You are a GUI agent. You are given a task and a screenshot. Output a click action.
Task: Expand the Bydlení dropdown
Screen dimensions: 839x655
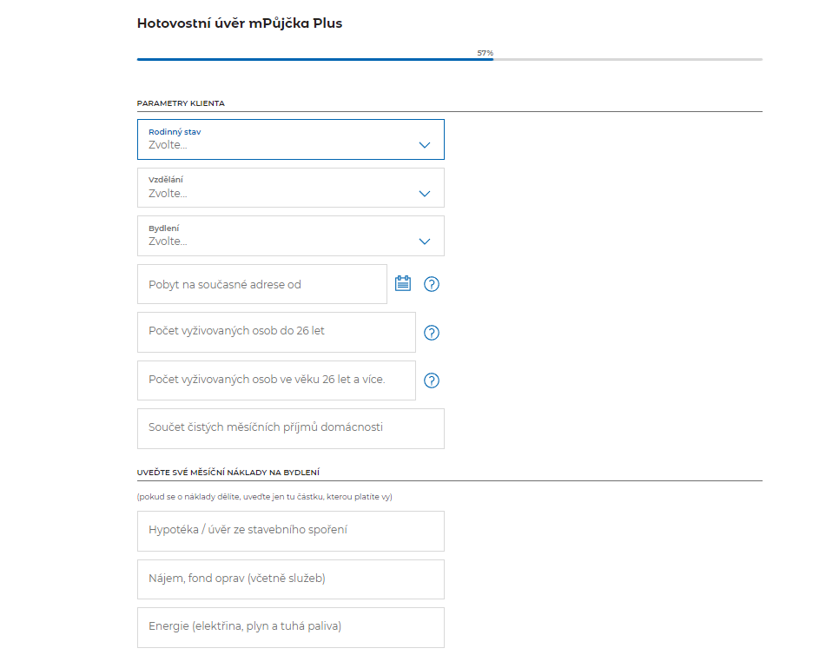point(278,236)
